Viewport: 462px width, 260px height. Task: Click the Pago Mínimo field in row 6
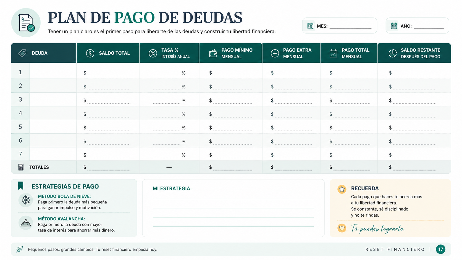point(231,141)
